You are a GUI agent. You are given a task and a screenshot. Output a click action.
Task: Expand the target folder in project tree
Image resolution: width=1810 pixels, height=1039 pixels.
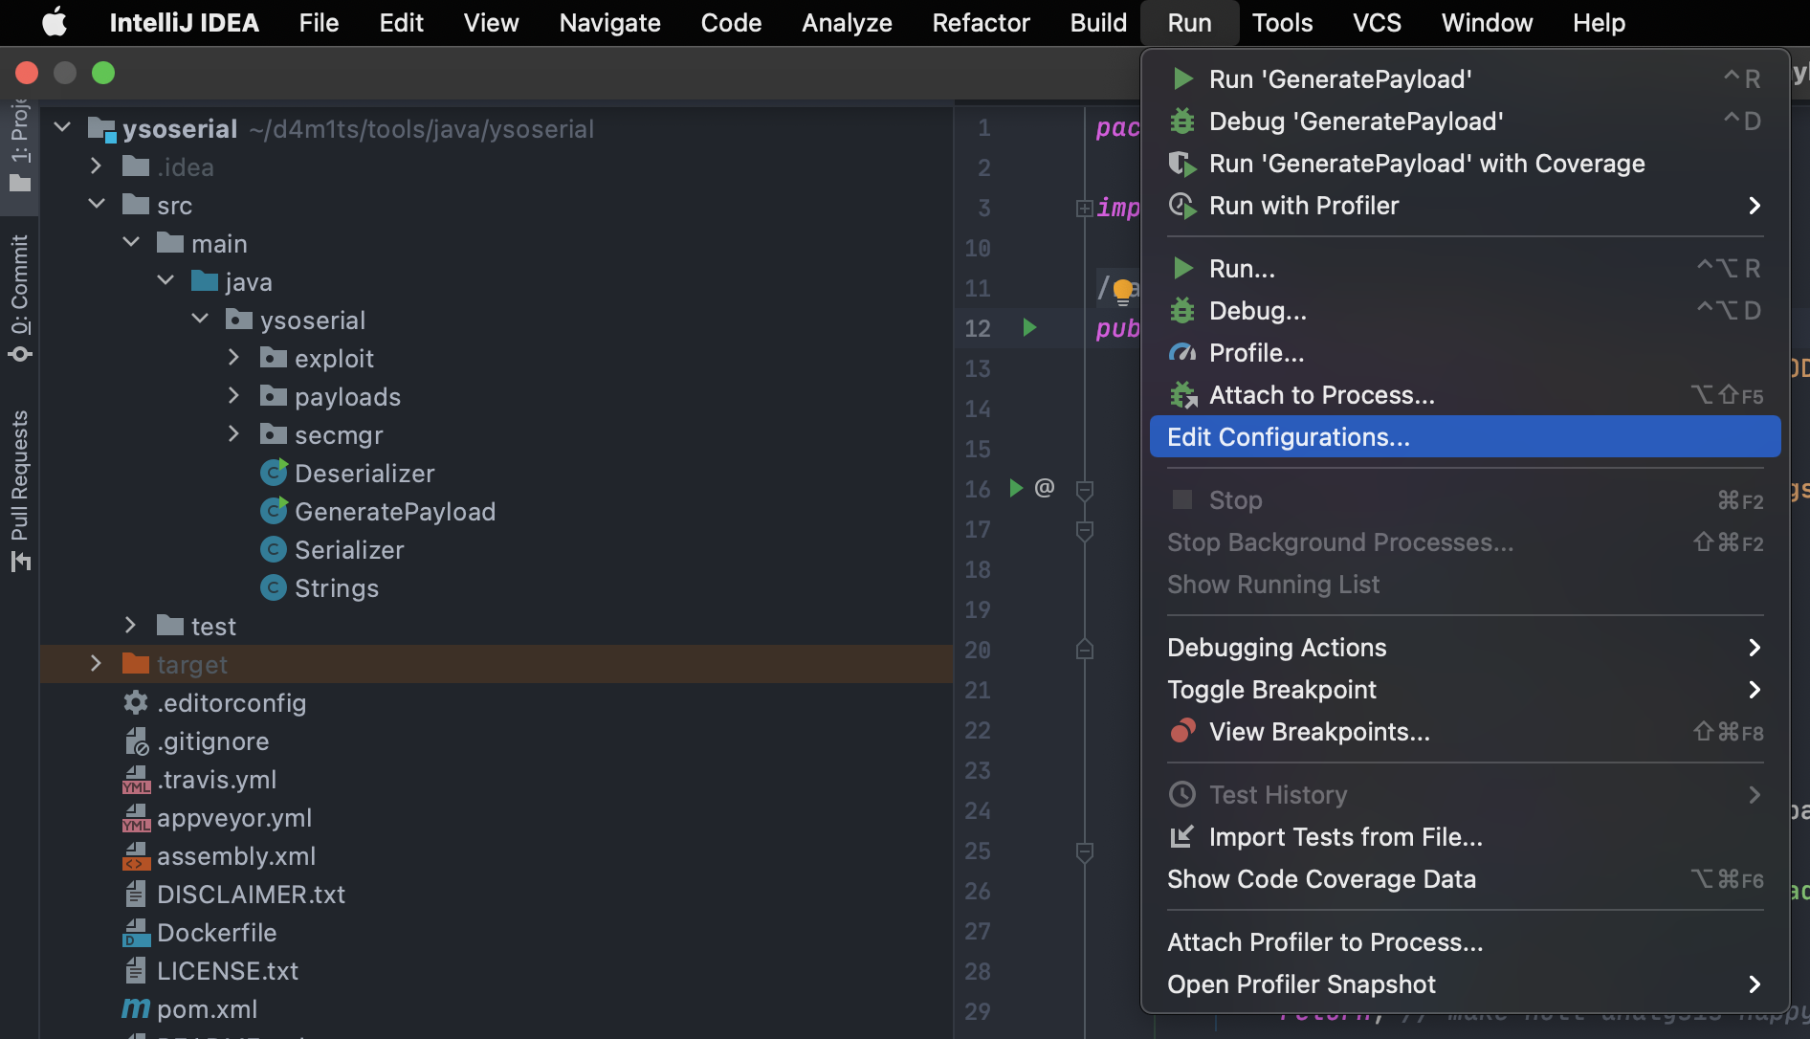pyautogui.click(x=96, y=664)
